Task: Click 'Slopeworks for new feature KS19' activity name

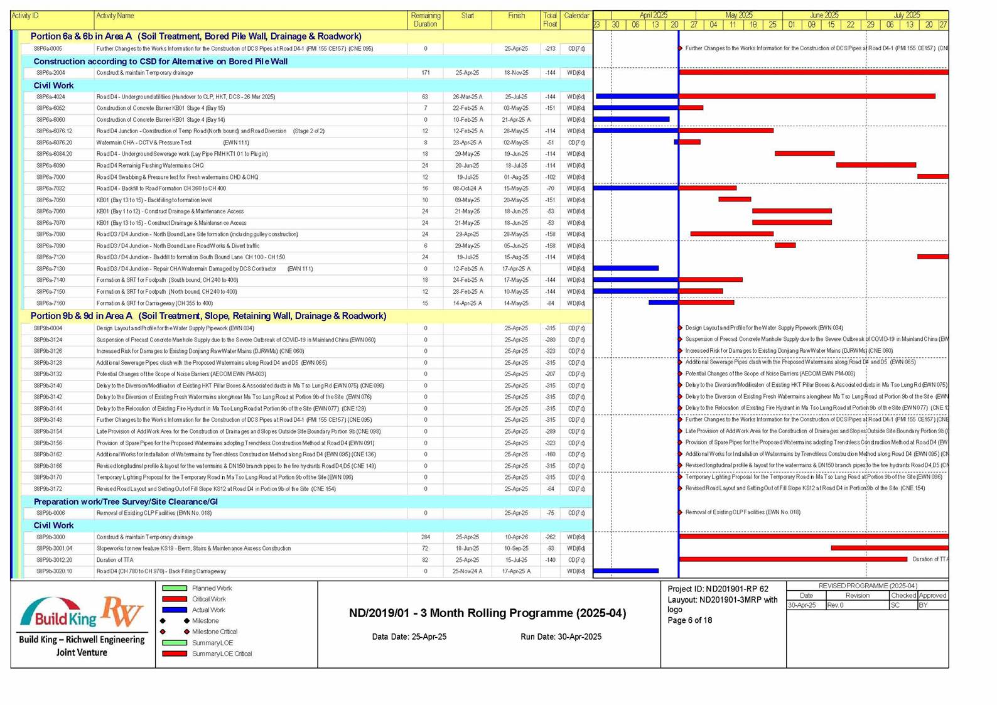Action: [x=193, y=549]
